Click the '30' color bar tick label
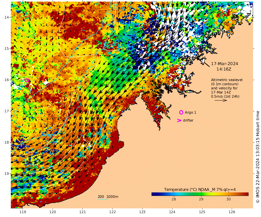 pyautogui.click(x=229, y=199)
